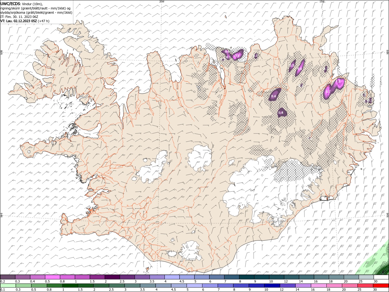Click the Hofsjökull glacier in central Iceland
This screenshot has width=389, height=292.
pos(200,158)
